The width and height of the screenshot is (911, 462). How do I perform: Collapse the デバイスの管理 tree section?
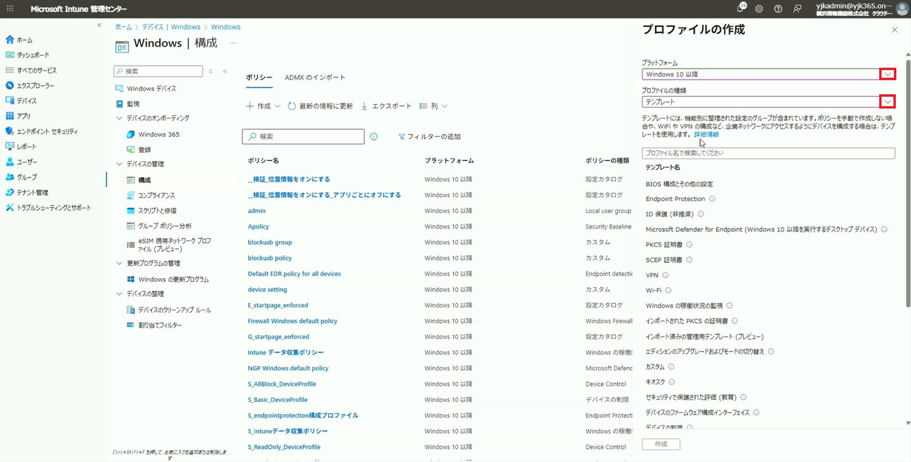point(119,164)
